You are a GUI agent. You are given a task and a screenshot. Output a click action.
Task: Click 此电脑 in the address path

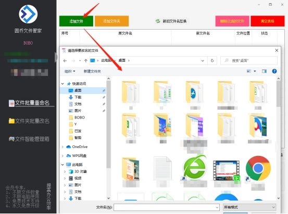[107, 60]
